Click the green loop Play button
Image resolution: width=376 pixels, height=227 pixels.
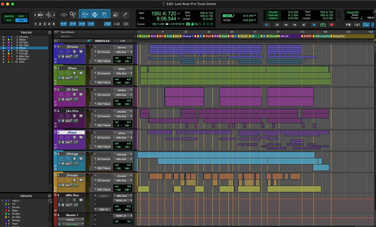point(323,25)
